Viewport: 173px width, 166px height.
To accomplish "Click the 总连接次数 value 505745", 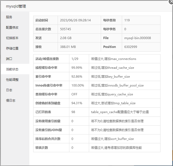I will click(x=65, y=29).
